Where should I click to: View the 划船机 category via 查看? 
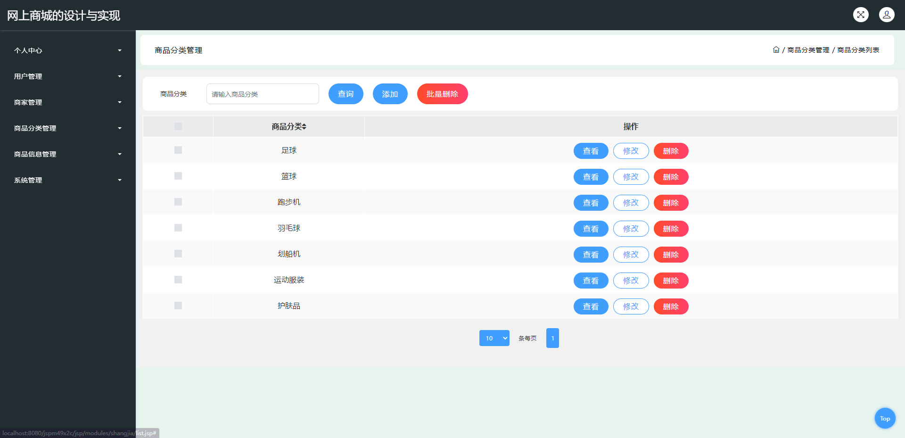click(x=591, y=255)
